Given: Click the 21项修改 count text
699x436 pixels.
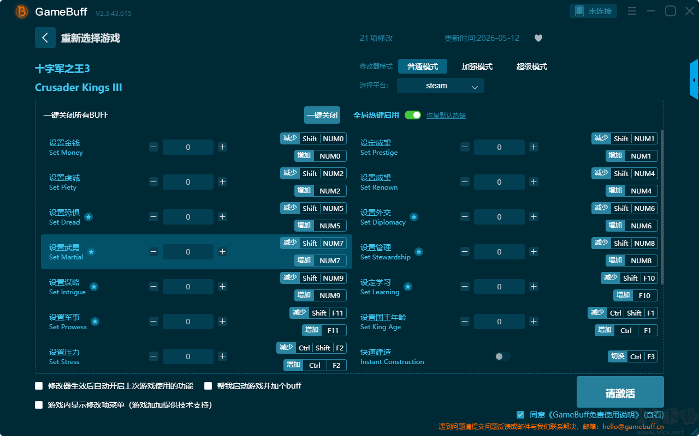Looking at the screenshot, I should point(376,38).
